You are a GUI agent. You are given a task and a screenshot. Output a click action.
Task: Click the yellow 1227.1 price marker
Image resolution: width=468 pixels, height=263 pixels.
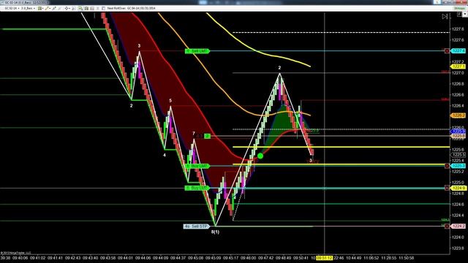coord(458,66)
